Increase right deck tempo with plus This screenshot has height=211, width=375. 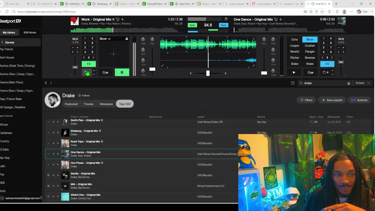(x=343, y=47)
